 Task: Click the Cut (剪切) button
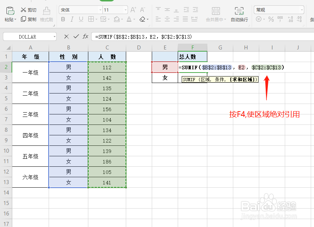[28, 10]
